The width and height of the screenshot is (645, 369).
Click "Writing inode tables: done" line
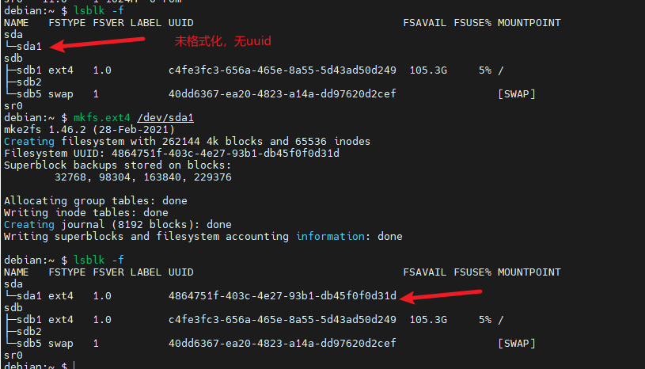click(85, 213)
